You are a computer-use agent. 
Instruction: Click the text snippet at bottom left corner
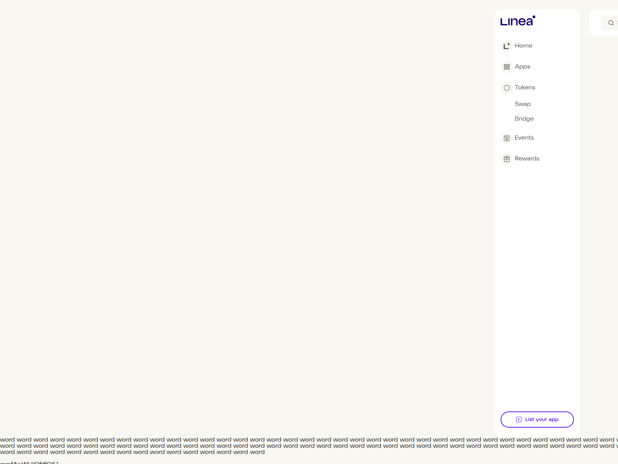pyautogui.click(x=29, y=462)
